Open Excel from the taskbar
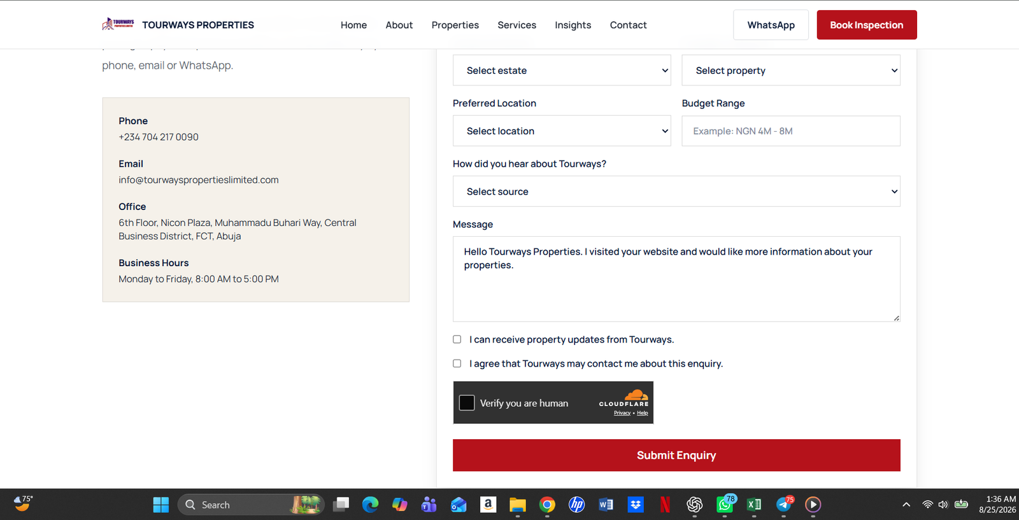The height and width of the screenshot is (520, 1019). [754, 505]
